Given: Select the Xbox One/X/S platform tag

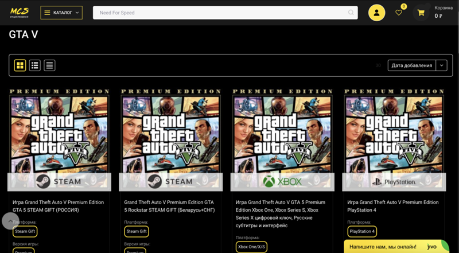Looking at the screenshot, I should tap(251, 247).
